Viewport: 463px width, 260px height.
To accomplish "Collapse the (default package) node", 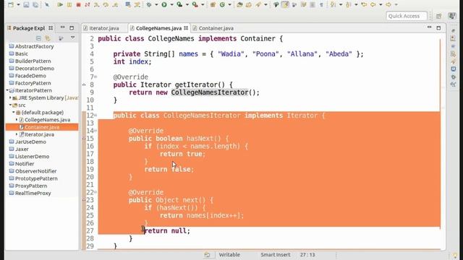I will pos(14,113).
